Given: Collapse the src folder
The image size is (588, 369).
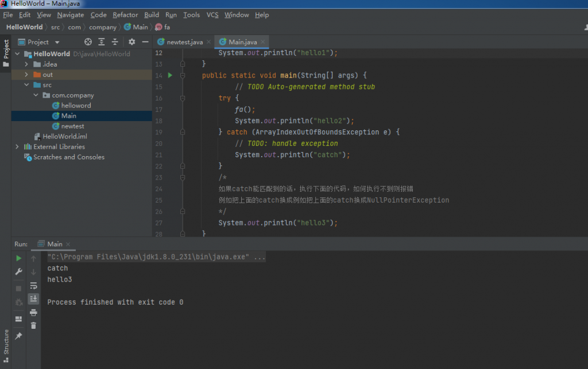Looking at the screenshot, I should 26,85.
